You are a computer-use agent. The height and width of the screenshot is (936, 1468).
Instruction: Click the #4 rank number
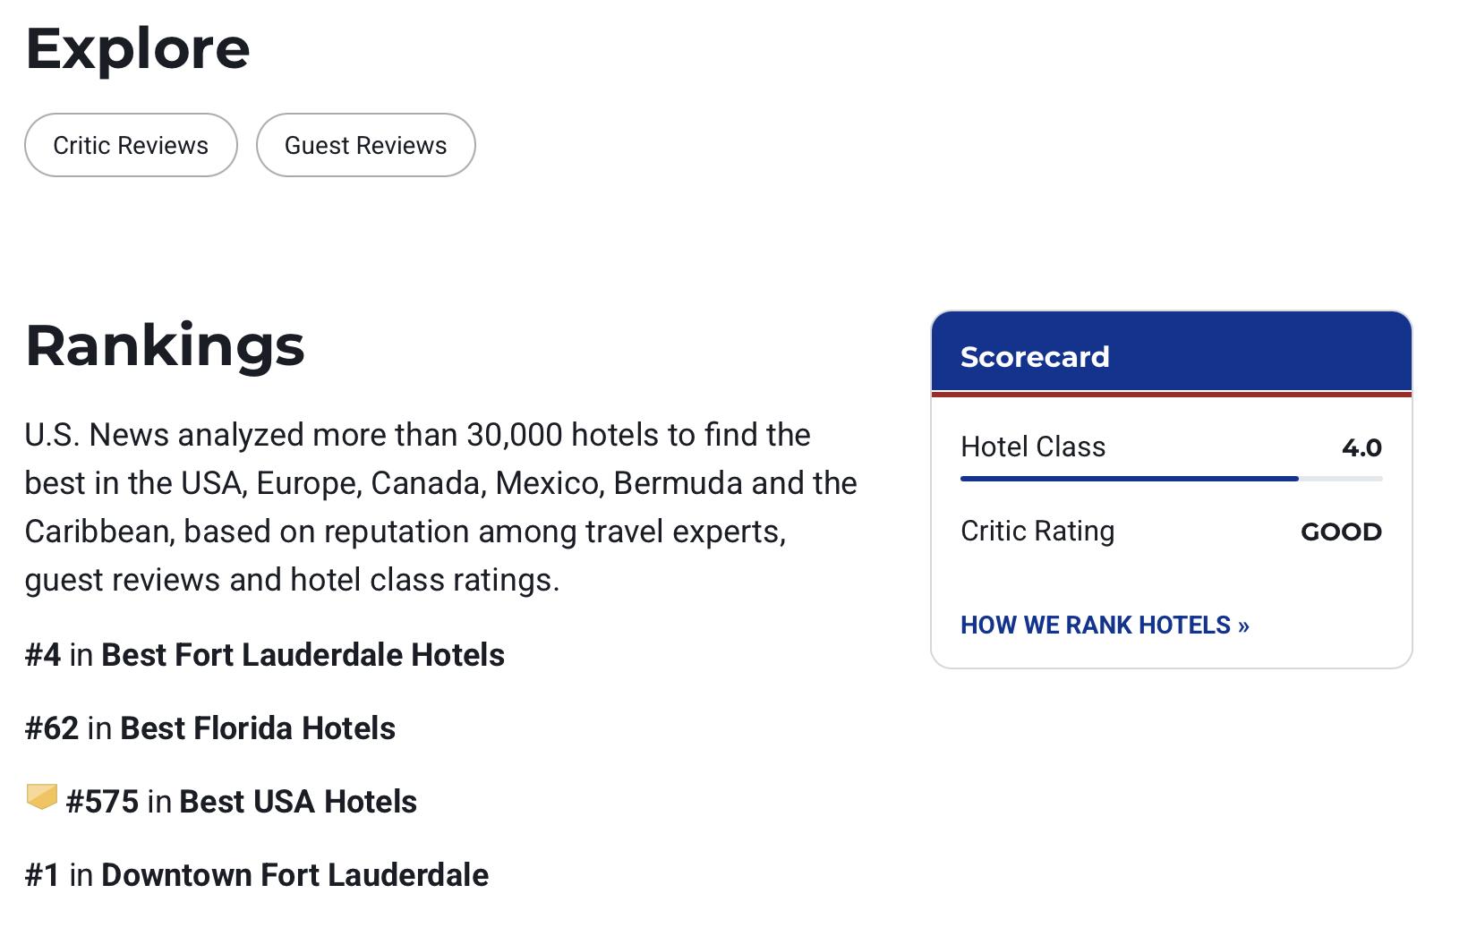point(43,655)
